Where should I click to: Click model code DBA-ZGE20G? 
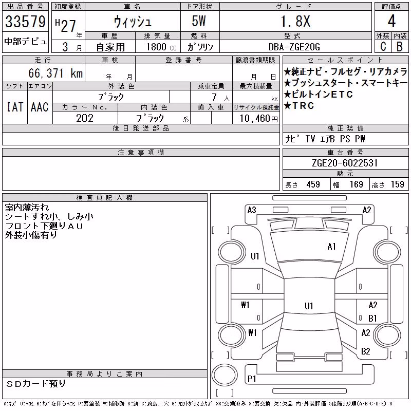(294, 47)
